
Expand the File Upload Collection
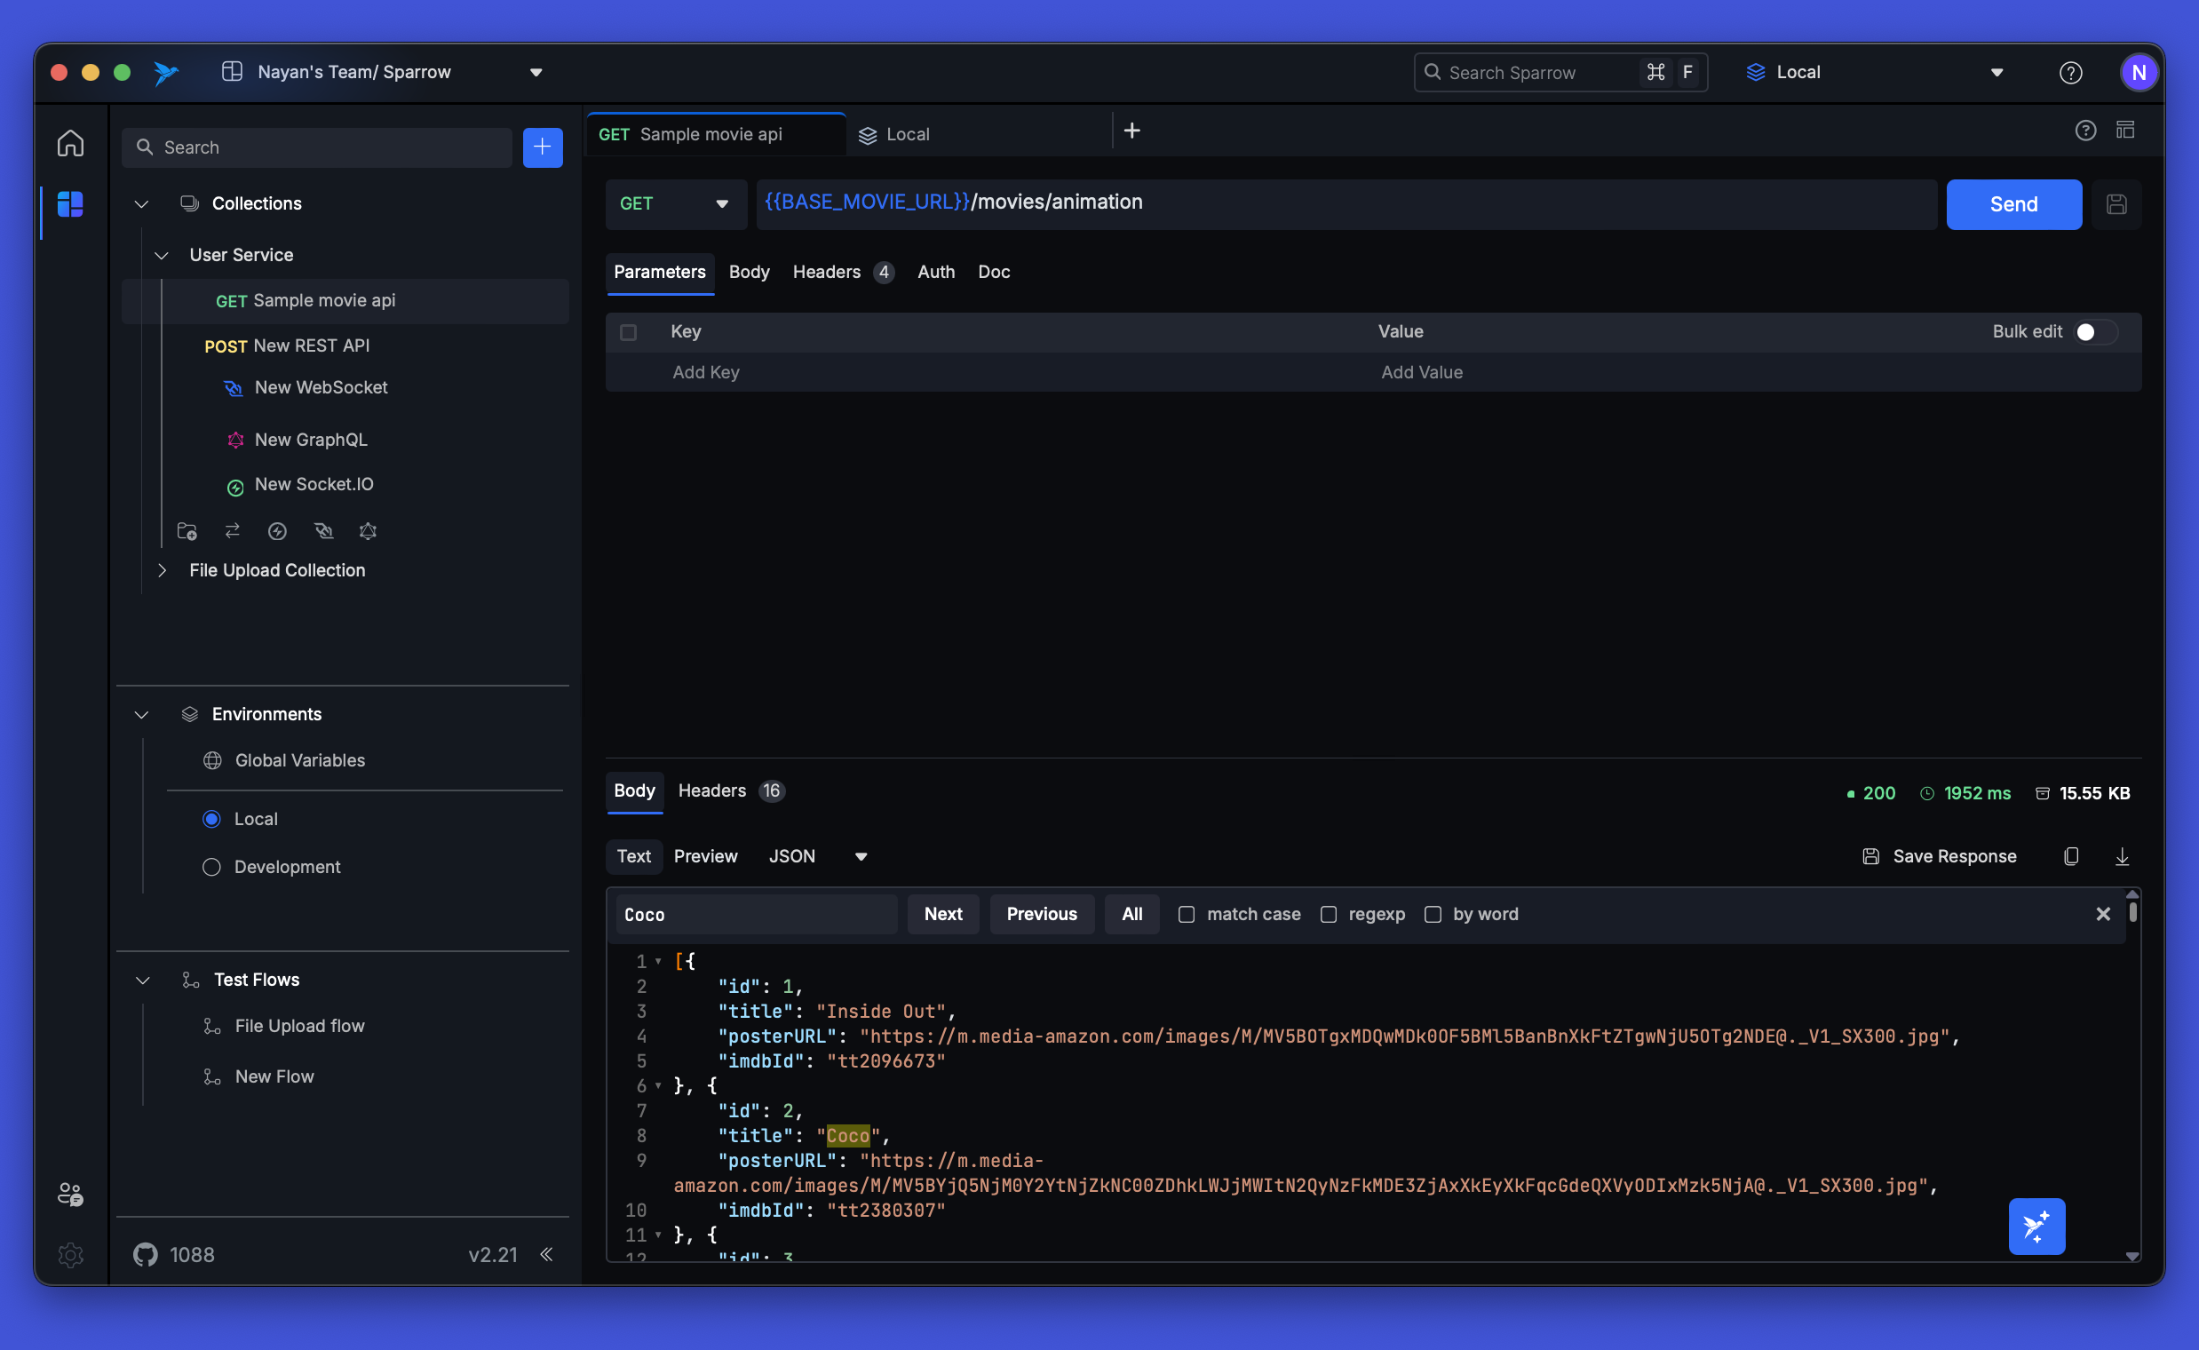click(x=162, y=570)
